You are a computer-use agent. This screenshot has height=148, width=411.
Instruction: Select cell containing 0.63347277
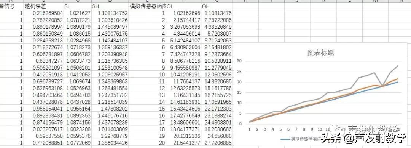(x=43, y=61)
